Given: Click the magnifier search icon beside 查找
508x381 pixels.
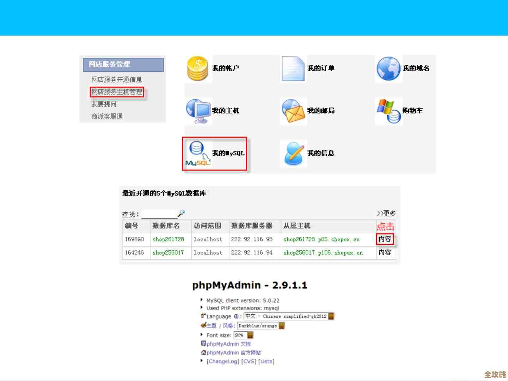Looking at the screenshot, I should pos(181,213).
